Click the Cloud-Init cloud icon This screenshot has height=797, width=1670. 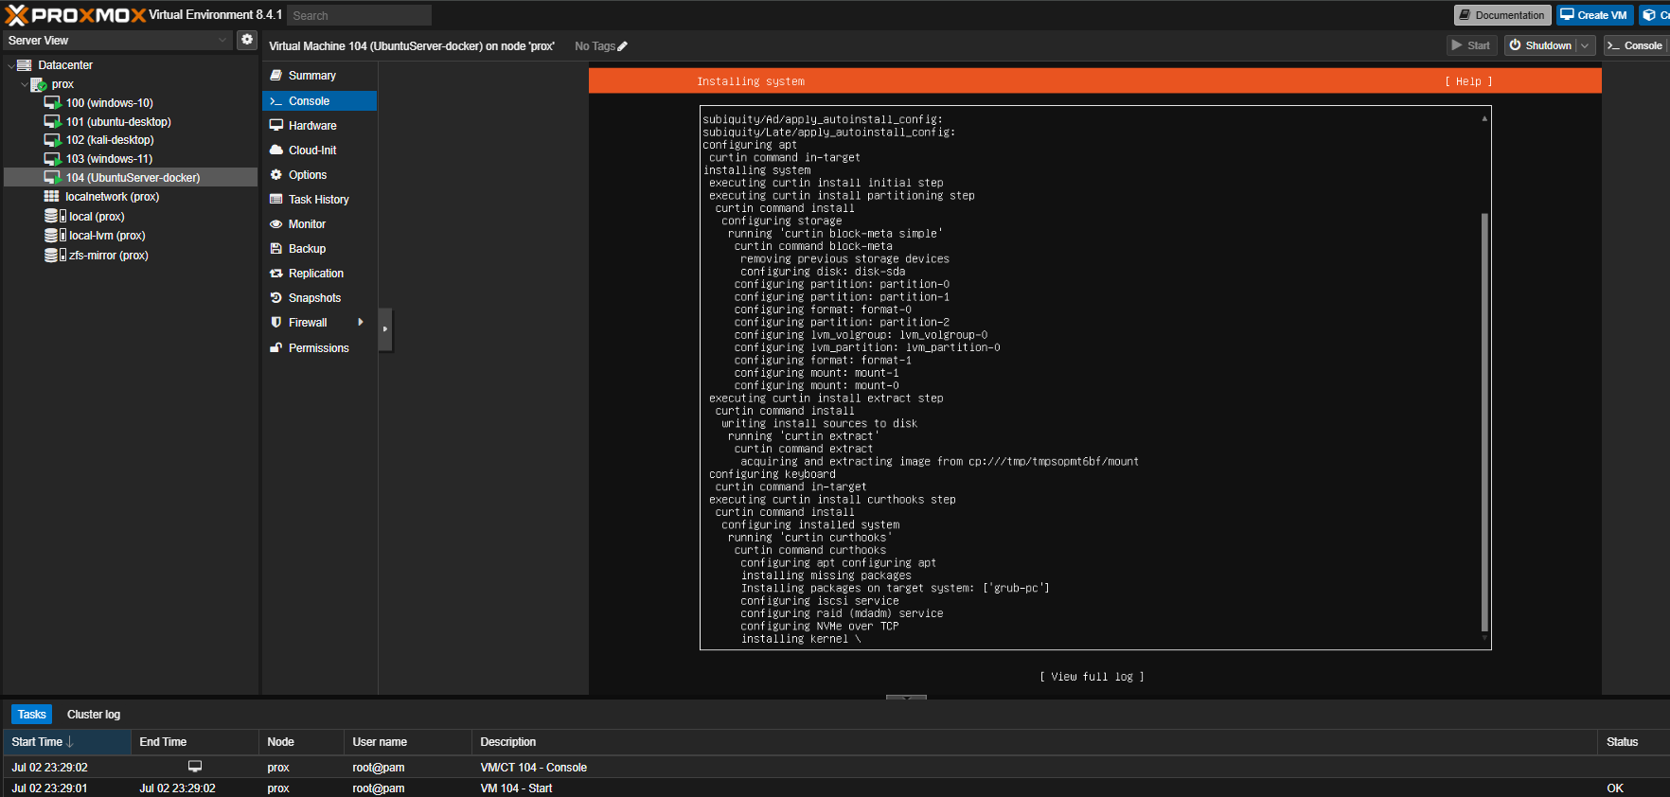tap(276, 150)
